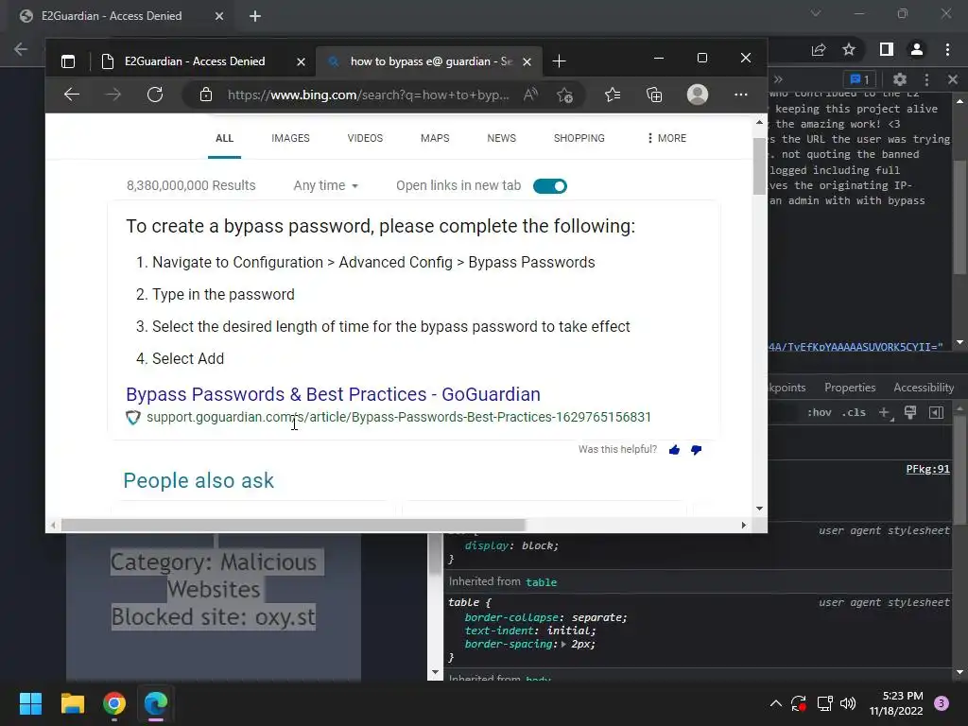Switch to IMAGES search tab
Screen dimensions: 968x726
290,138
